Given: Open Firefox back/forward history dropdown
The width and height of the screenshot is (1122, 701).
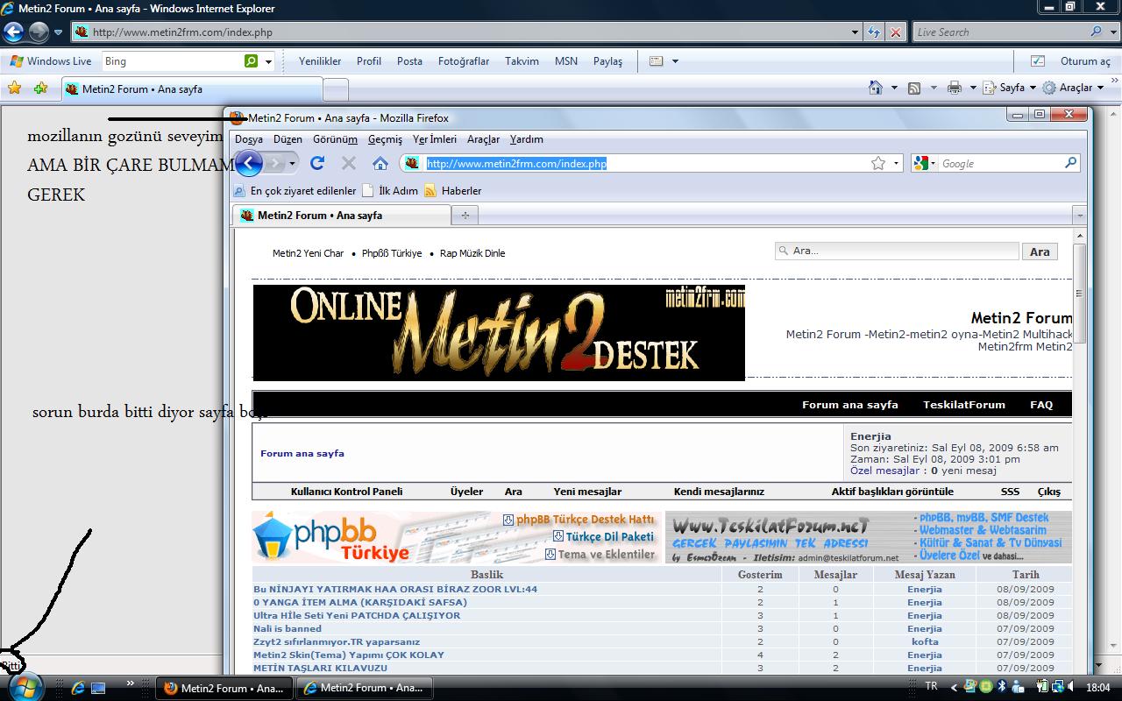Looking at the screenshot, I should coord(293,163).
